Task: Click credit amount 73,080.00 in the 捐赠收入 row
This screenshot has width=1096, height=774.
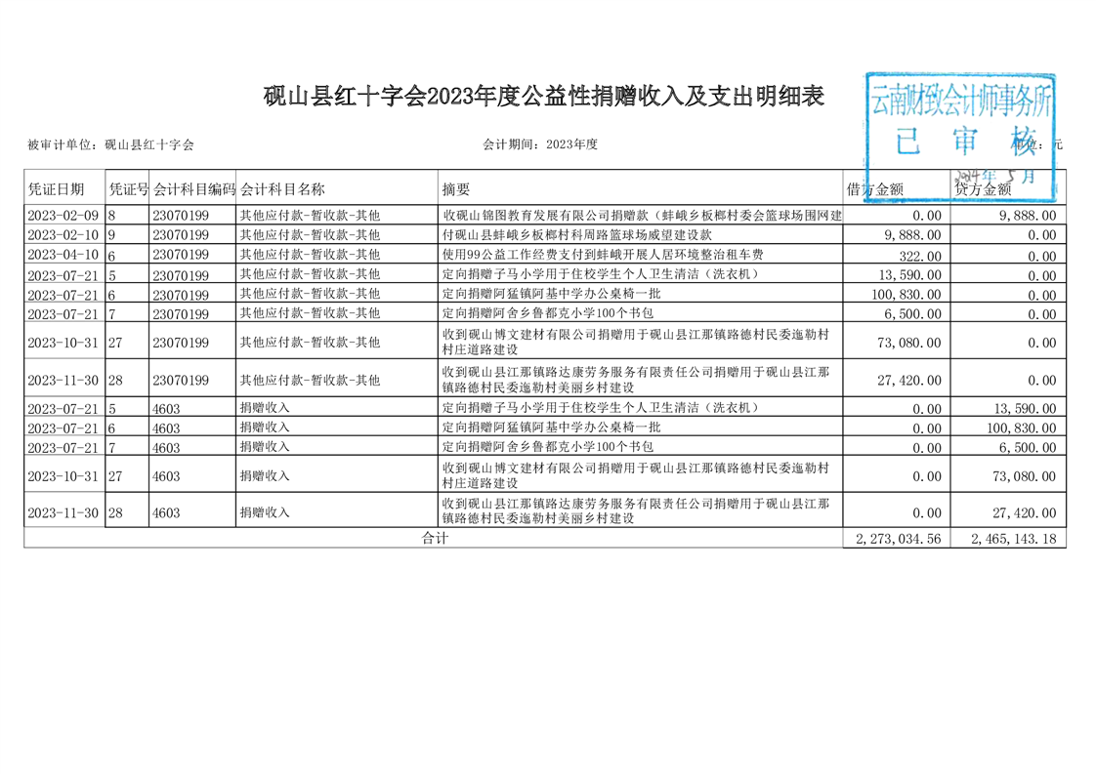Action: pos(1025,476)
